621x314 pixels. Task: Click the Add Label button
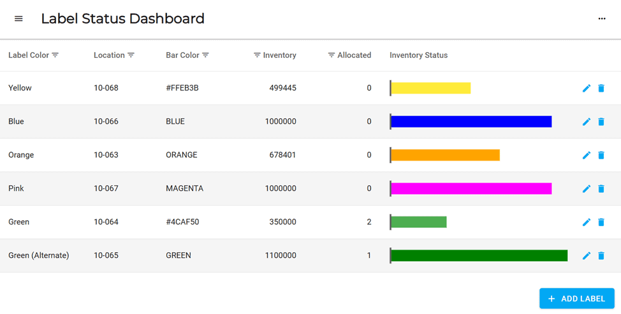coord(576,299)
